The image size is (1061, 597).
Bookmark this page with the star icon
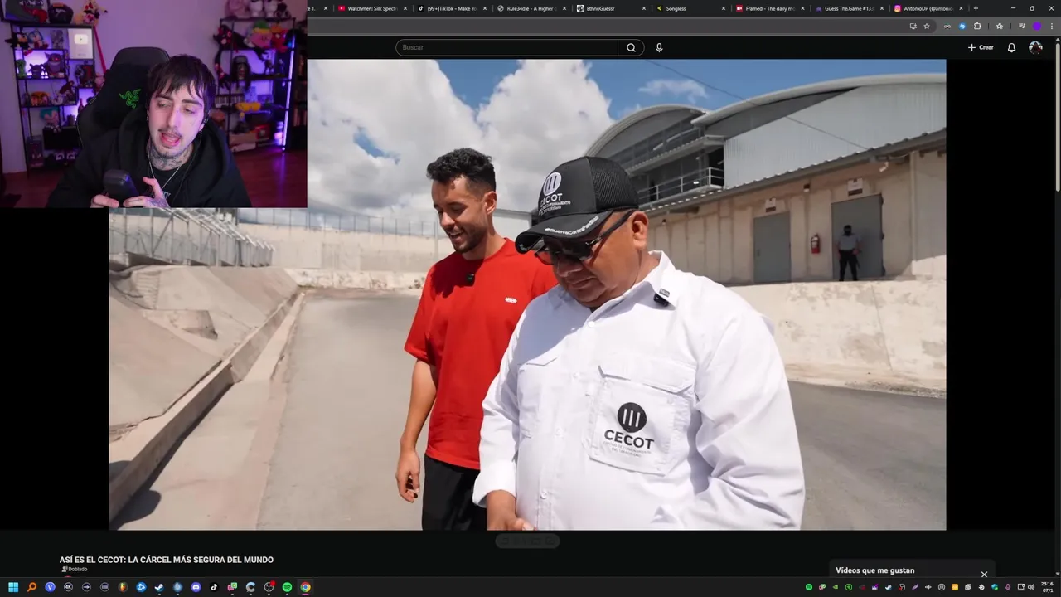(927, 26)
